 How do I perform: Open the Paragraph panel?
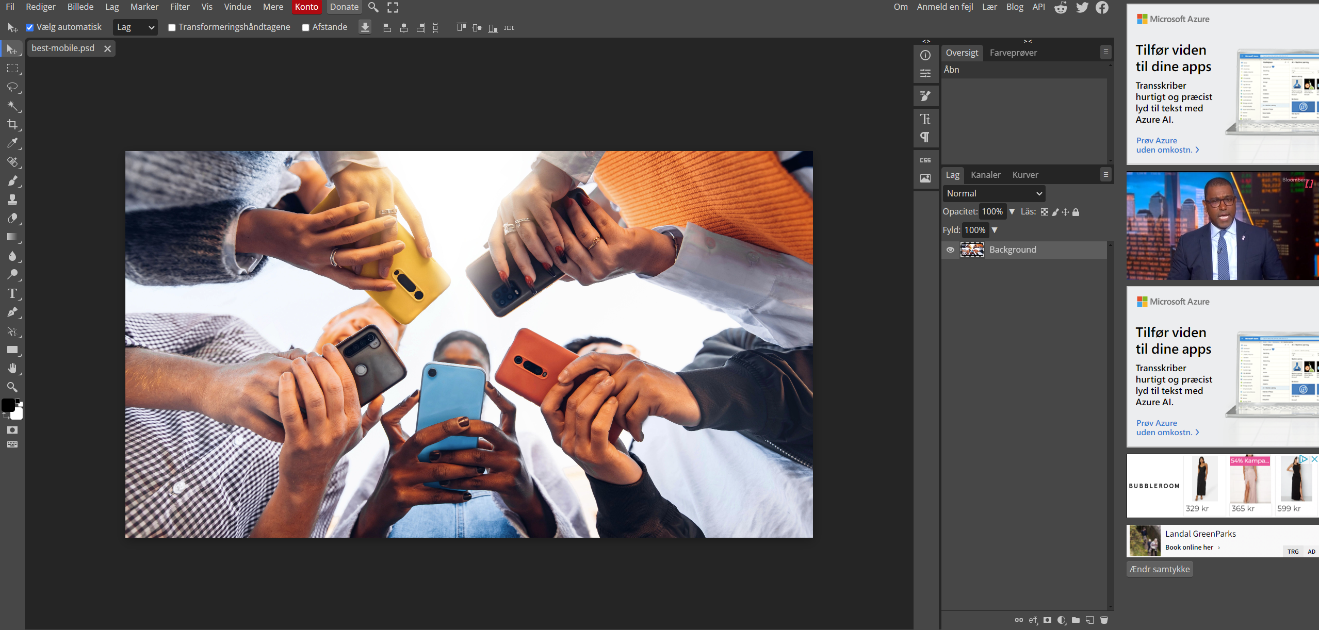(x=925, y=136)
